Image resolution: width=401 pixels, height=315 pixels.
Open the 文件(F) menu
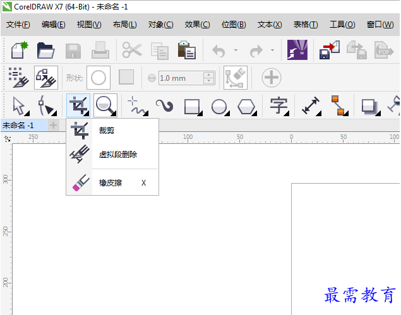18,25
